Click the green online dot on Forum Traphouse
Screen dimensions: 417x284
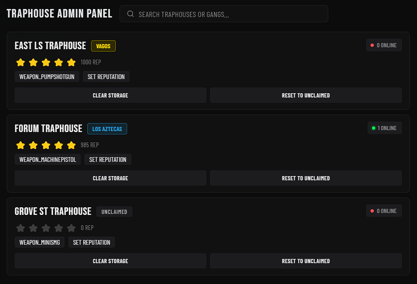[x=373, y=128]
